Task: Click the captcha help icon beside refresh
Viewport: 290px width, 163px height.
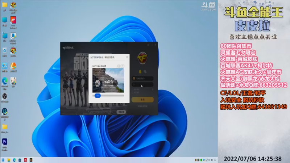Action: pyautogui.click(x=119, y=66)
